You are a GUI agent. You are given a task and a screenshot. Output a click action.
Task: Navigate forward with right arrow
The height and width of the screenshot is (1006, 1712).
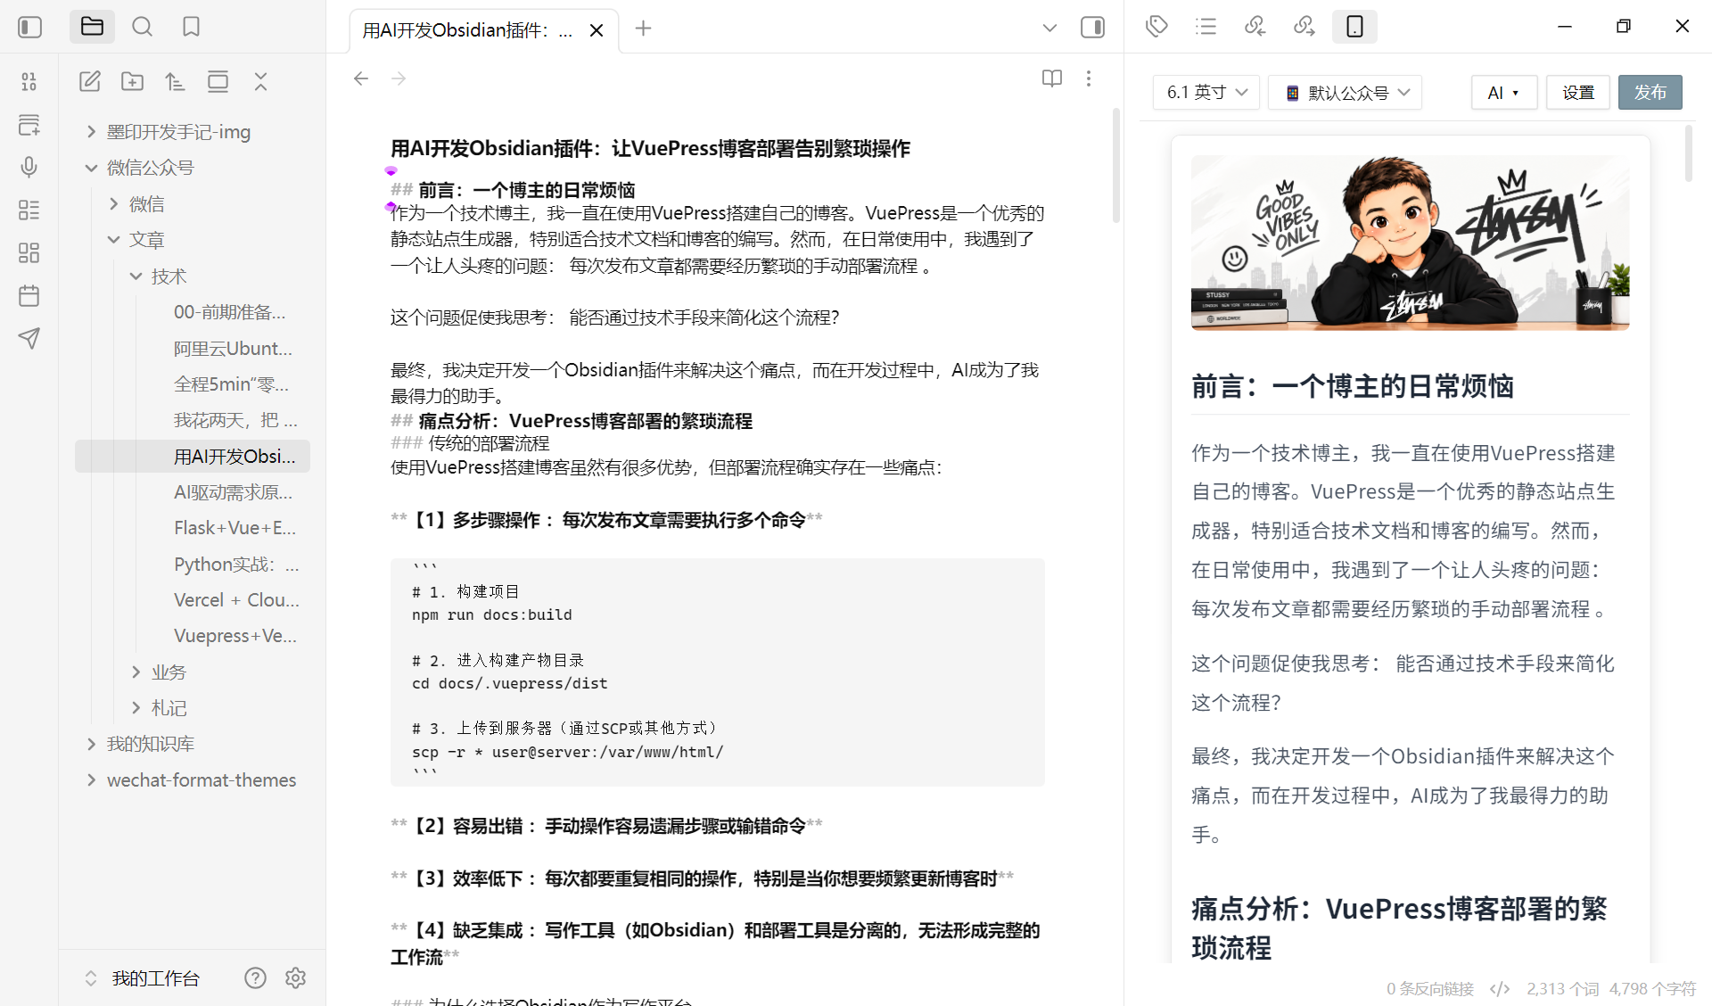[x=399, y=78]
